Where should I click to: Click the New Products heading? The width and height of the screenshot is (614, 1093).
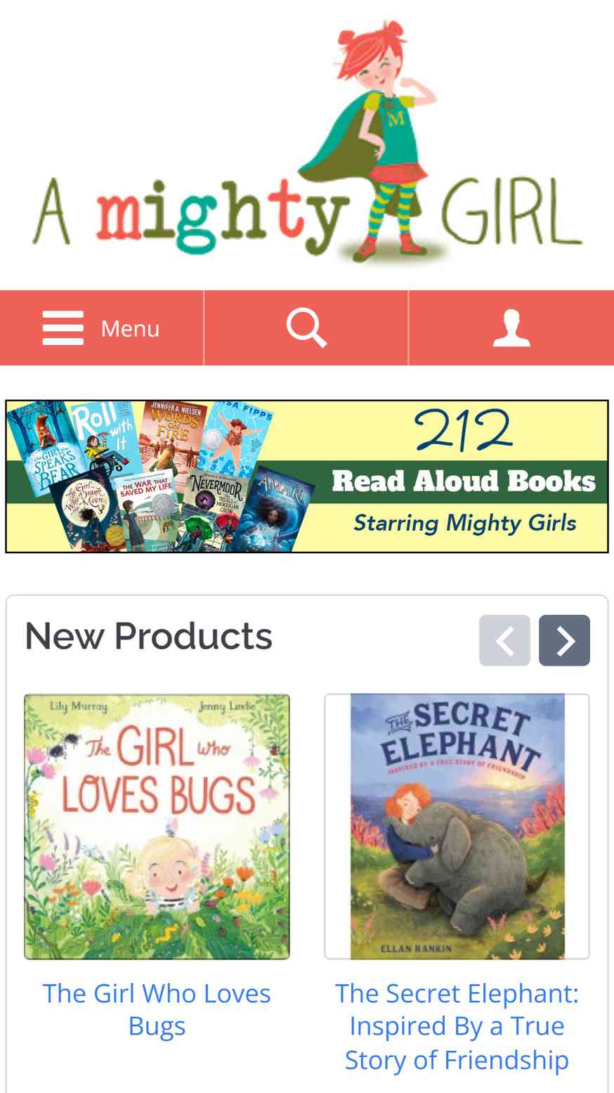pyautogui.click(x=148, y=636)
